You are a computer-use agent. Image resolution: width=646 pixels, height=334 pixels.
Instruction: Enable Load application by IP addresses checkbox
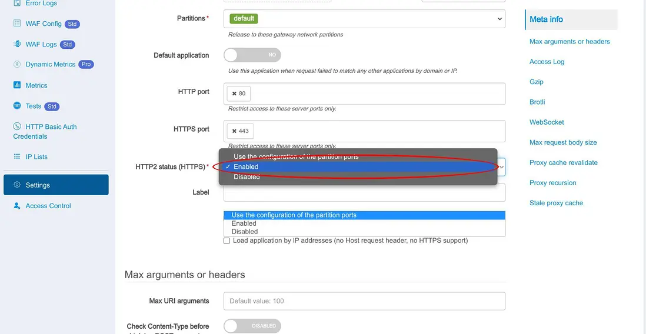(x=227, y=241)
